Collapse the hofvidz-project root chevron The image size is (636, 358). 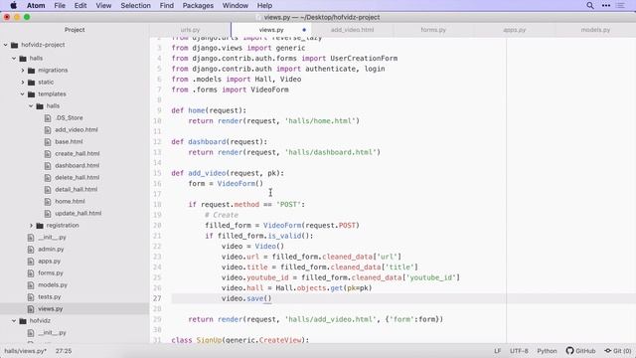pos(5,45)
